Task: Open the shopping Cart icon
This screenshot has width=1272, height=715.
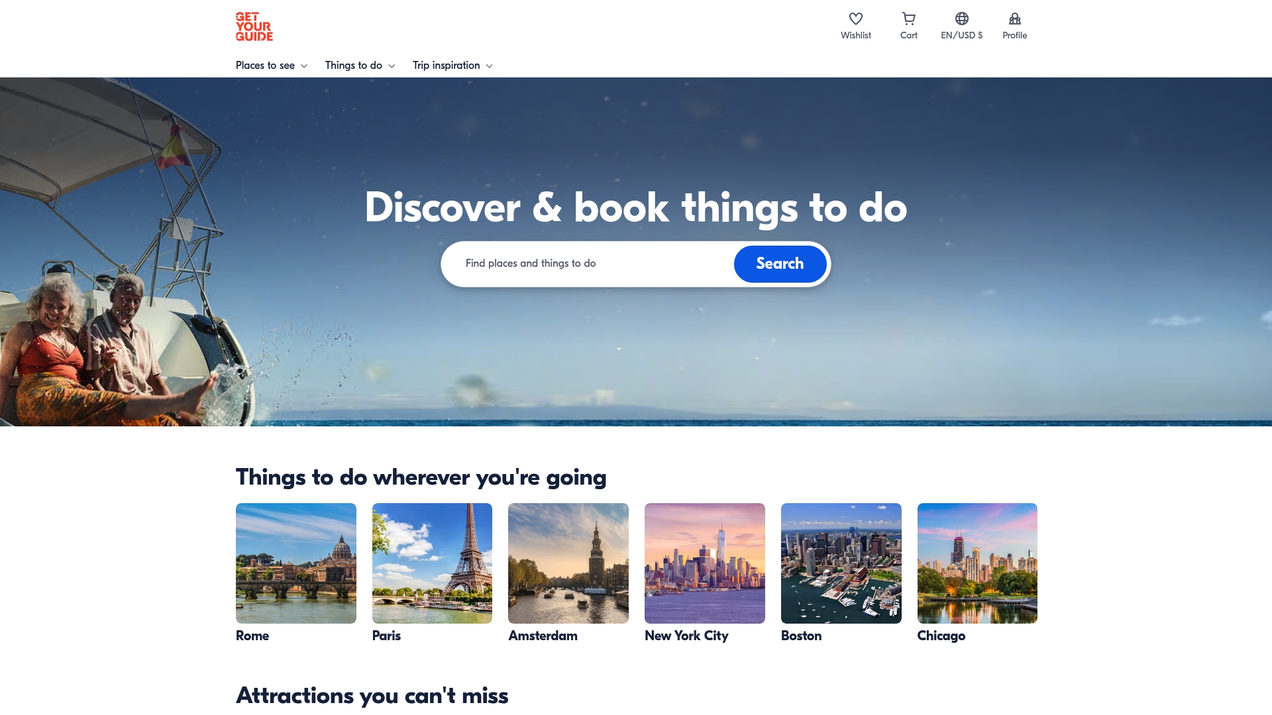Action: pos(909,19)
